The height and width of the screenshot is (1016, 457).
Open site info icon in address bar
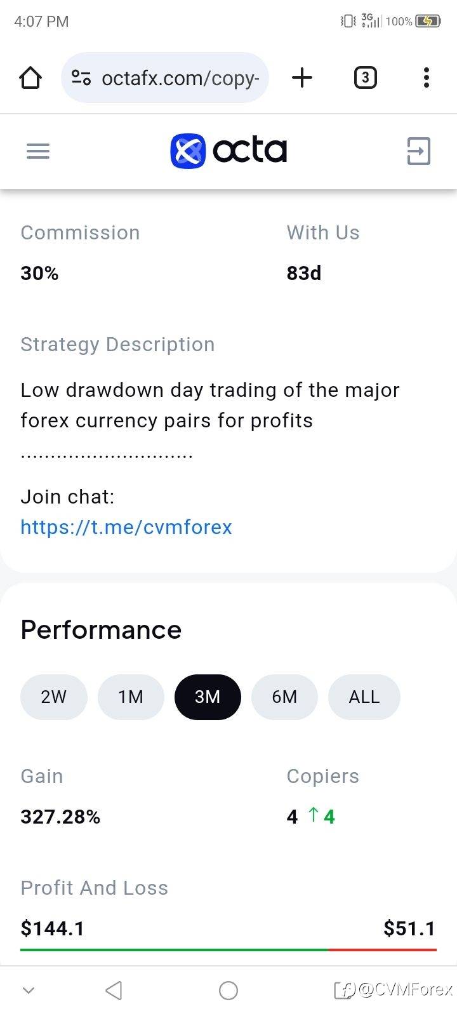pyautogui.click(x=81, y=78)
